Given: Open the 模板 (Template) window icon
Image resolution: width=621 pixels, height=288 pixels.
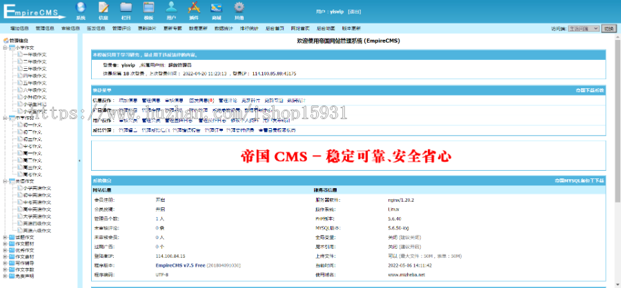Looking at the screenshot, I should [x=148, y=8].
